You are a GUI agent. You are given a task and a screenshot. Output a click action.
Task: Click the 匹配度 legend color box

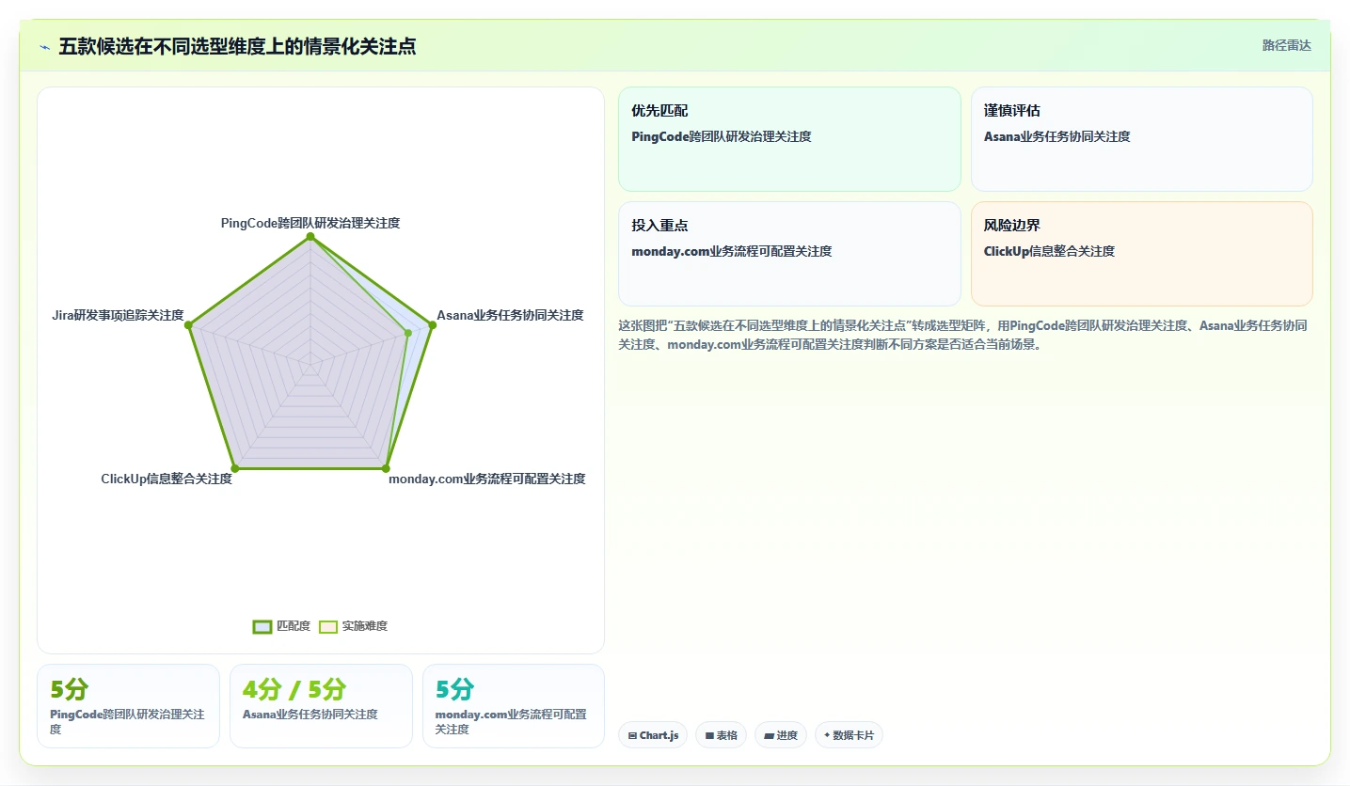262,626
